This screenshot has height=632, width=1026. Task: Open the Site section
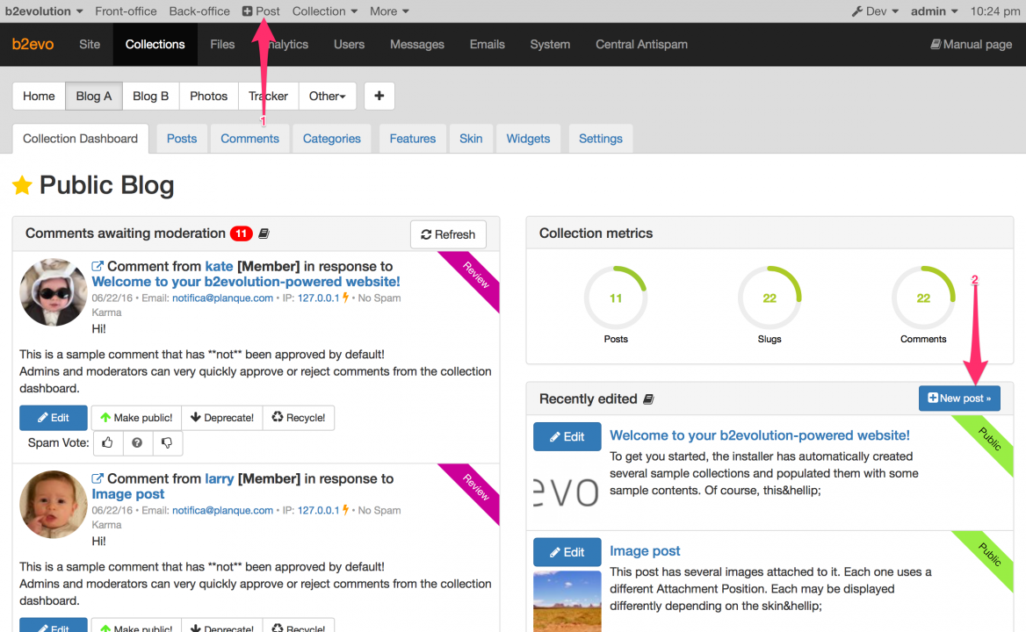pos(90,45)
